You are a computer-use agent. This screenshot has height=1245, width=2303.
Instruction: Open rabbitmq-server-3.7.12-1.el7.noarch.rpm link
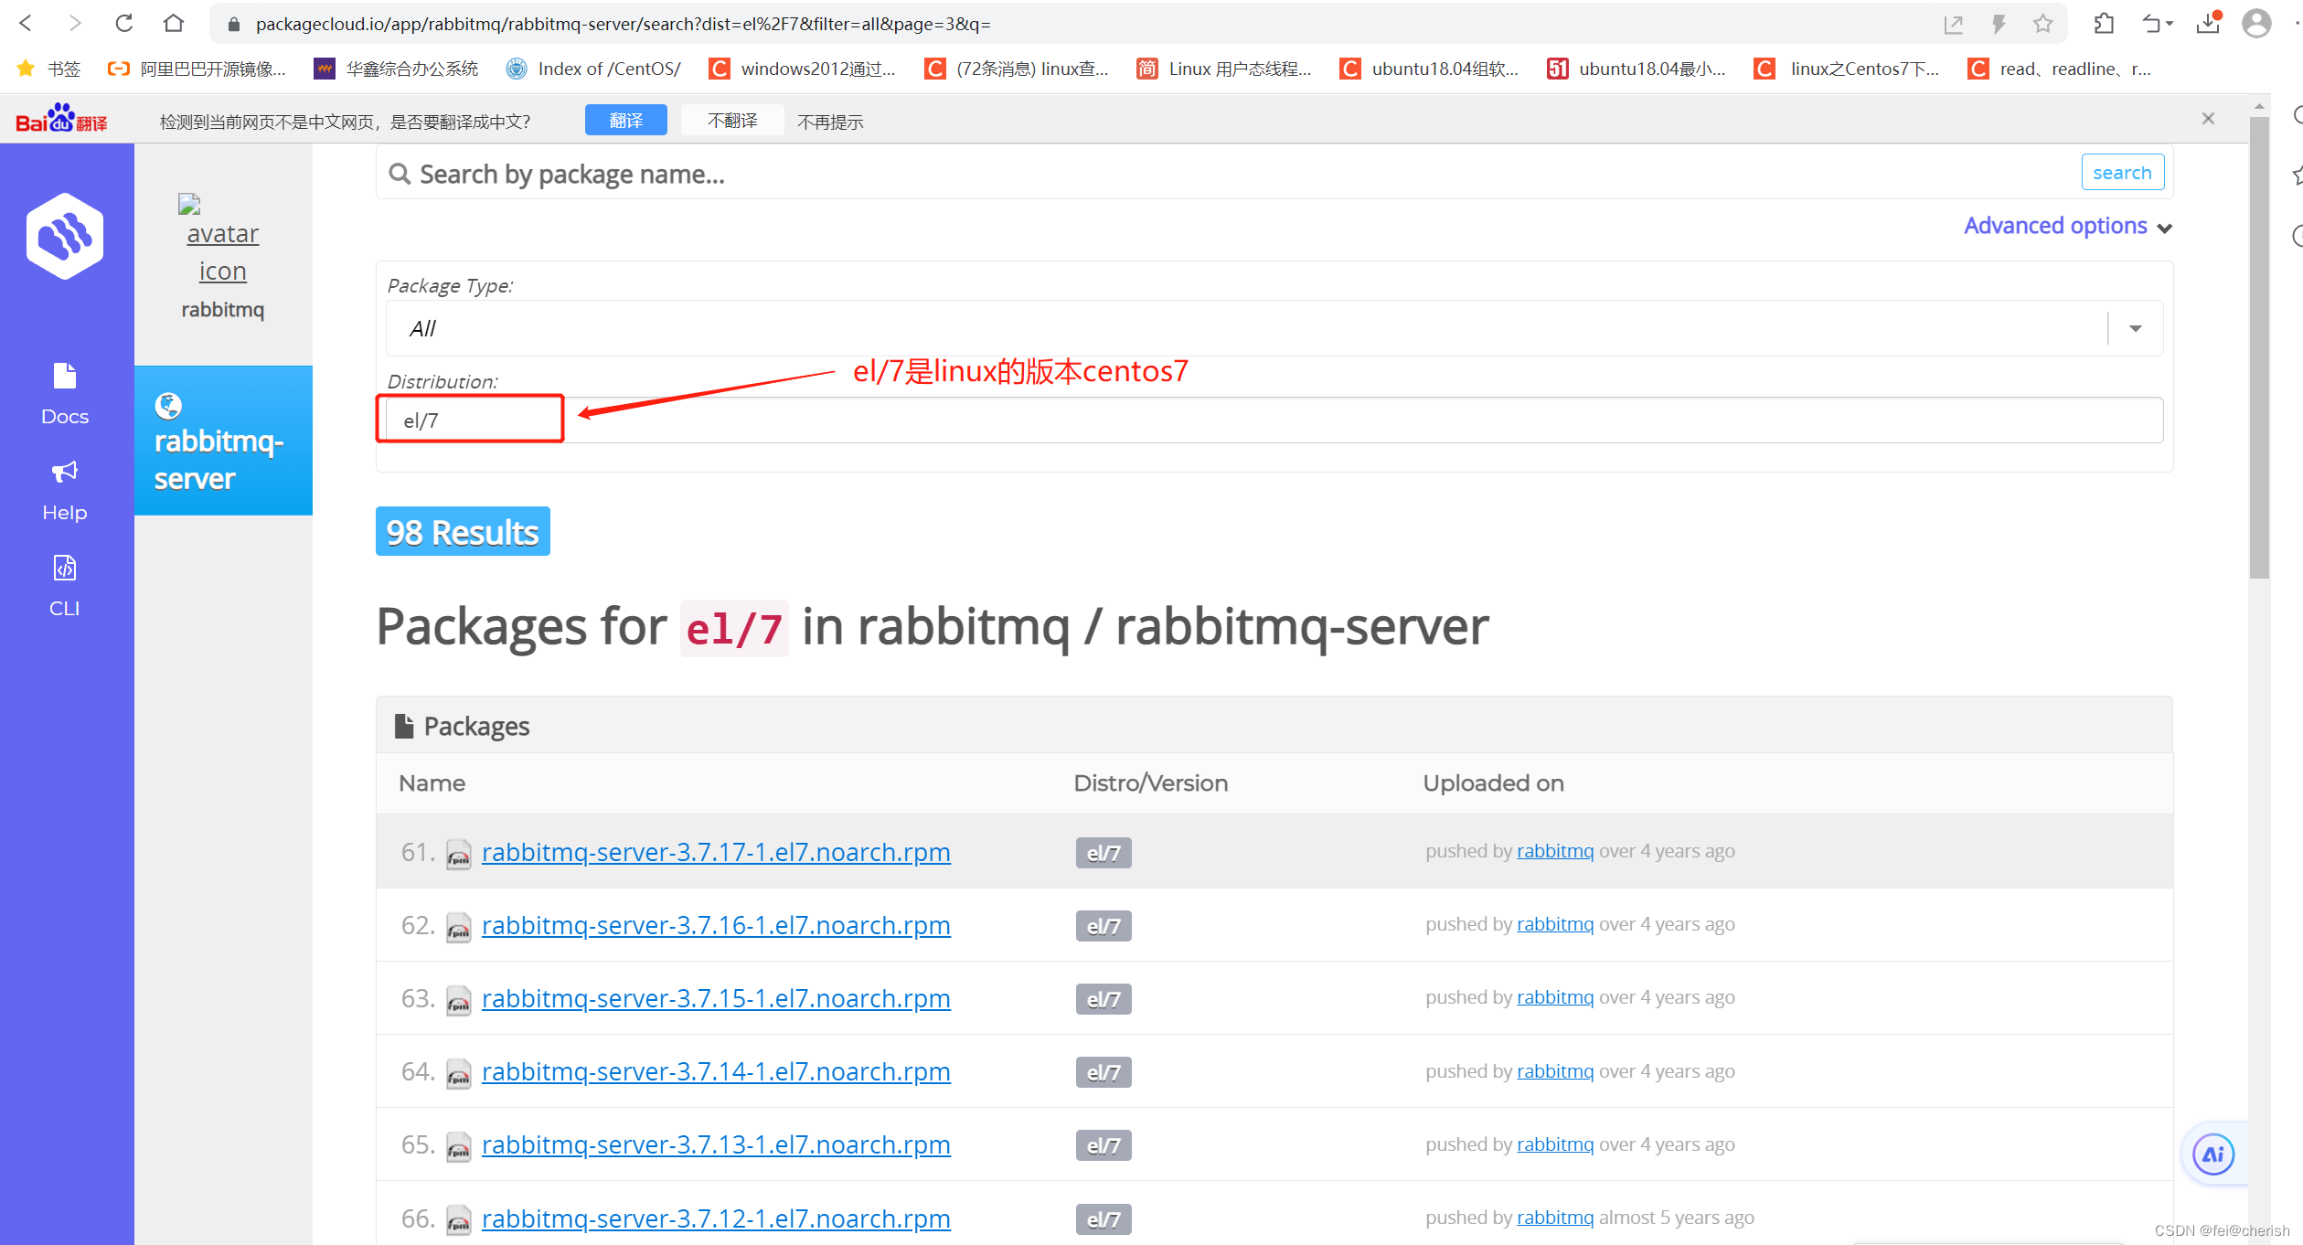pos(716,1218)
